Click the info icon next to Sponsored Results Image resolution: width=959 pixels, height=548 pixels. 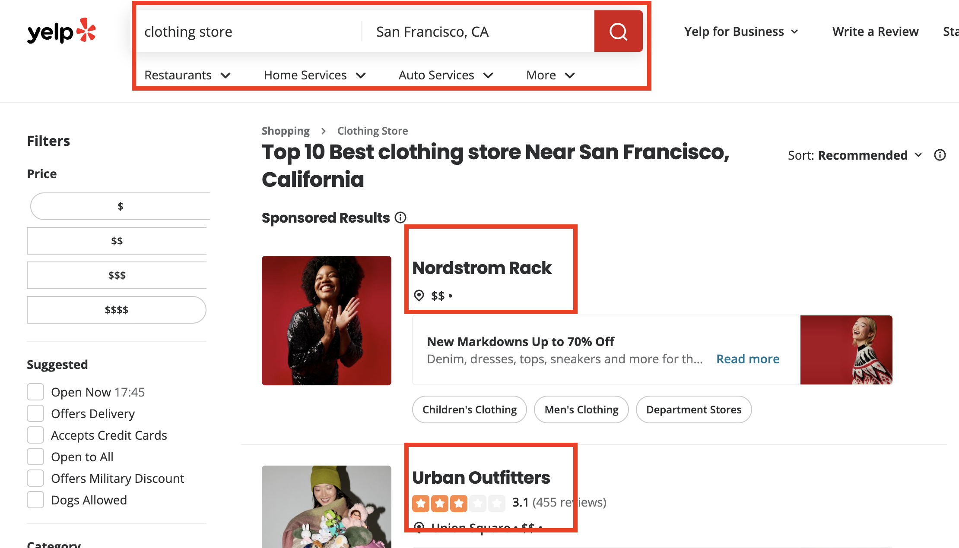[400, 217]
